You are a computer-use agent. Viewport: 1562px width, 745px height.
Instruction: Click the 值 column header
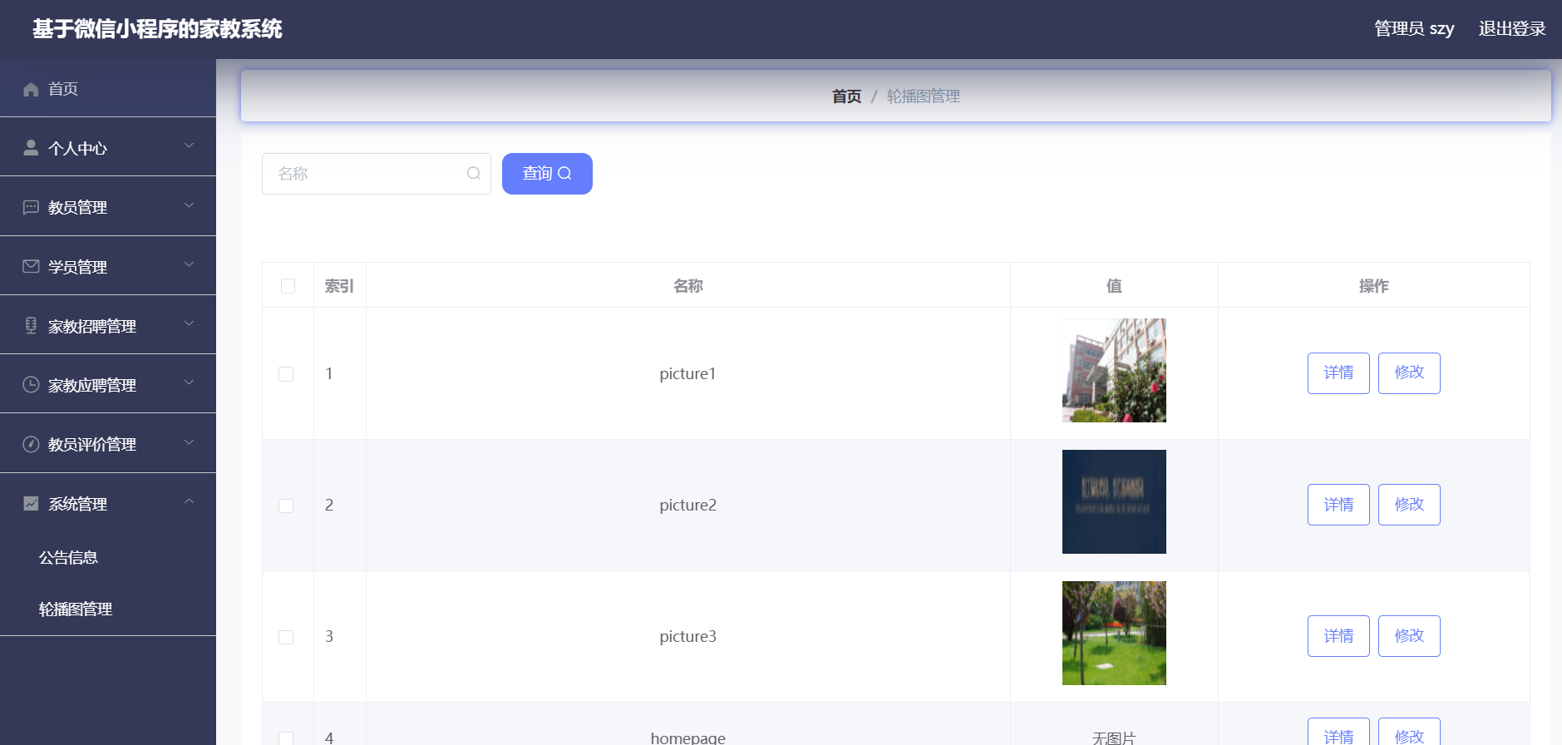pyautogui.click(x=1114, y=286)
